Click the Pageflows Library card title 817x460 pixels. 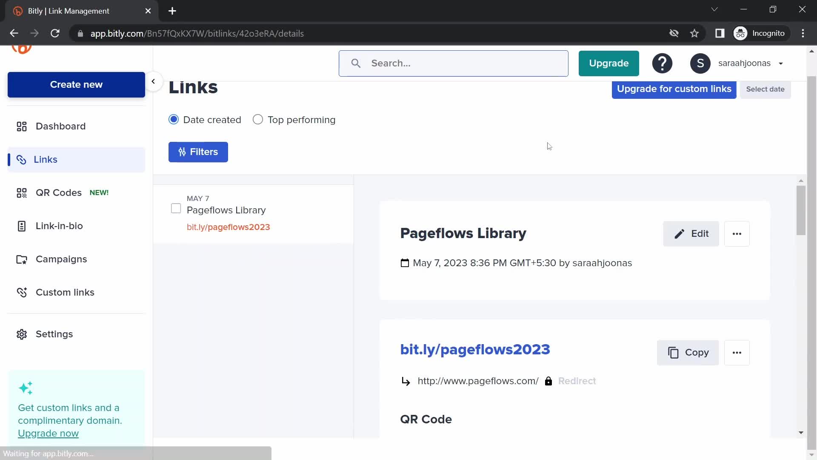[x=463, y=233]
